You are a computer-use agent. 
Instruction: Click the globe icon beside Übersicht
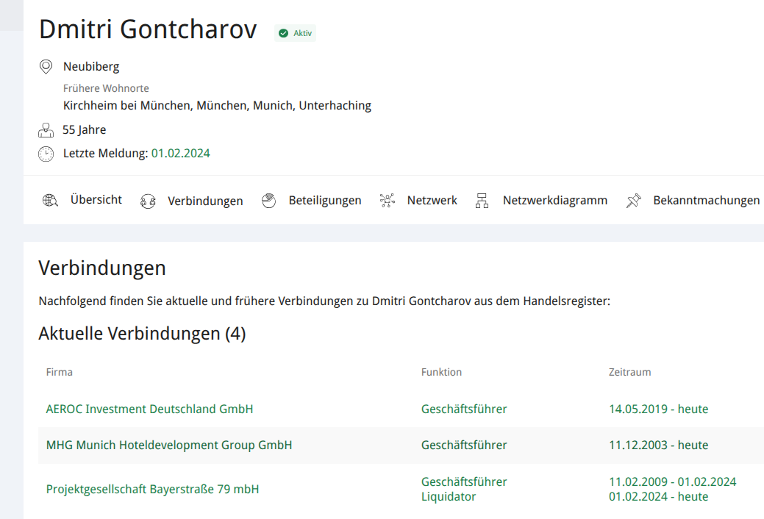(x=50, y=201)
